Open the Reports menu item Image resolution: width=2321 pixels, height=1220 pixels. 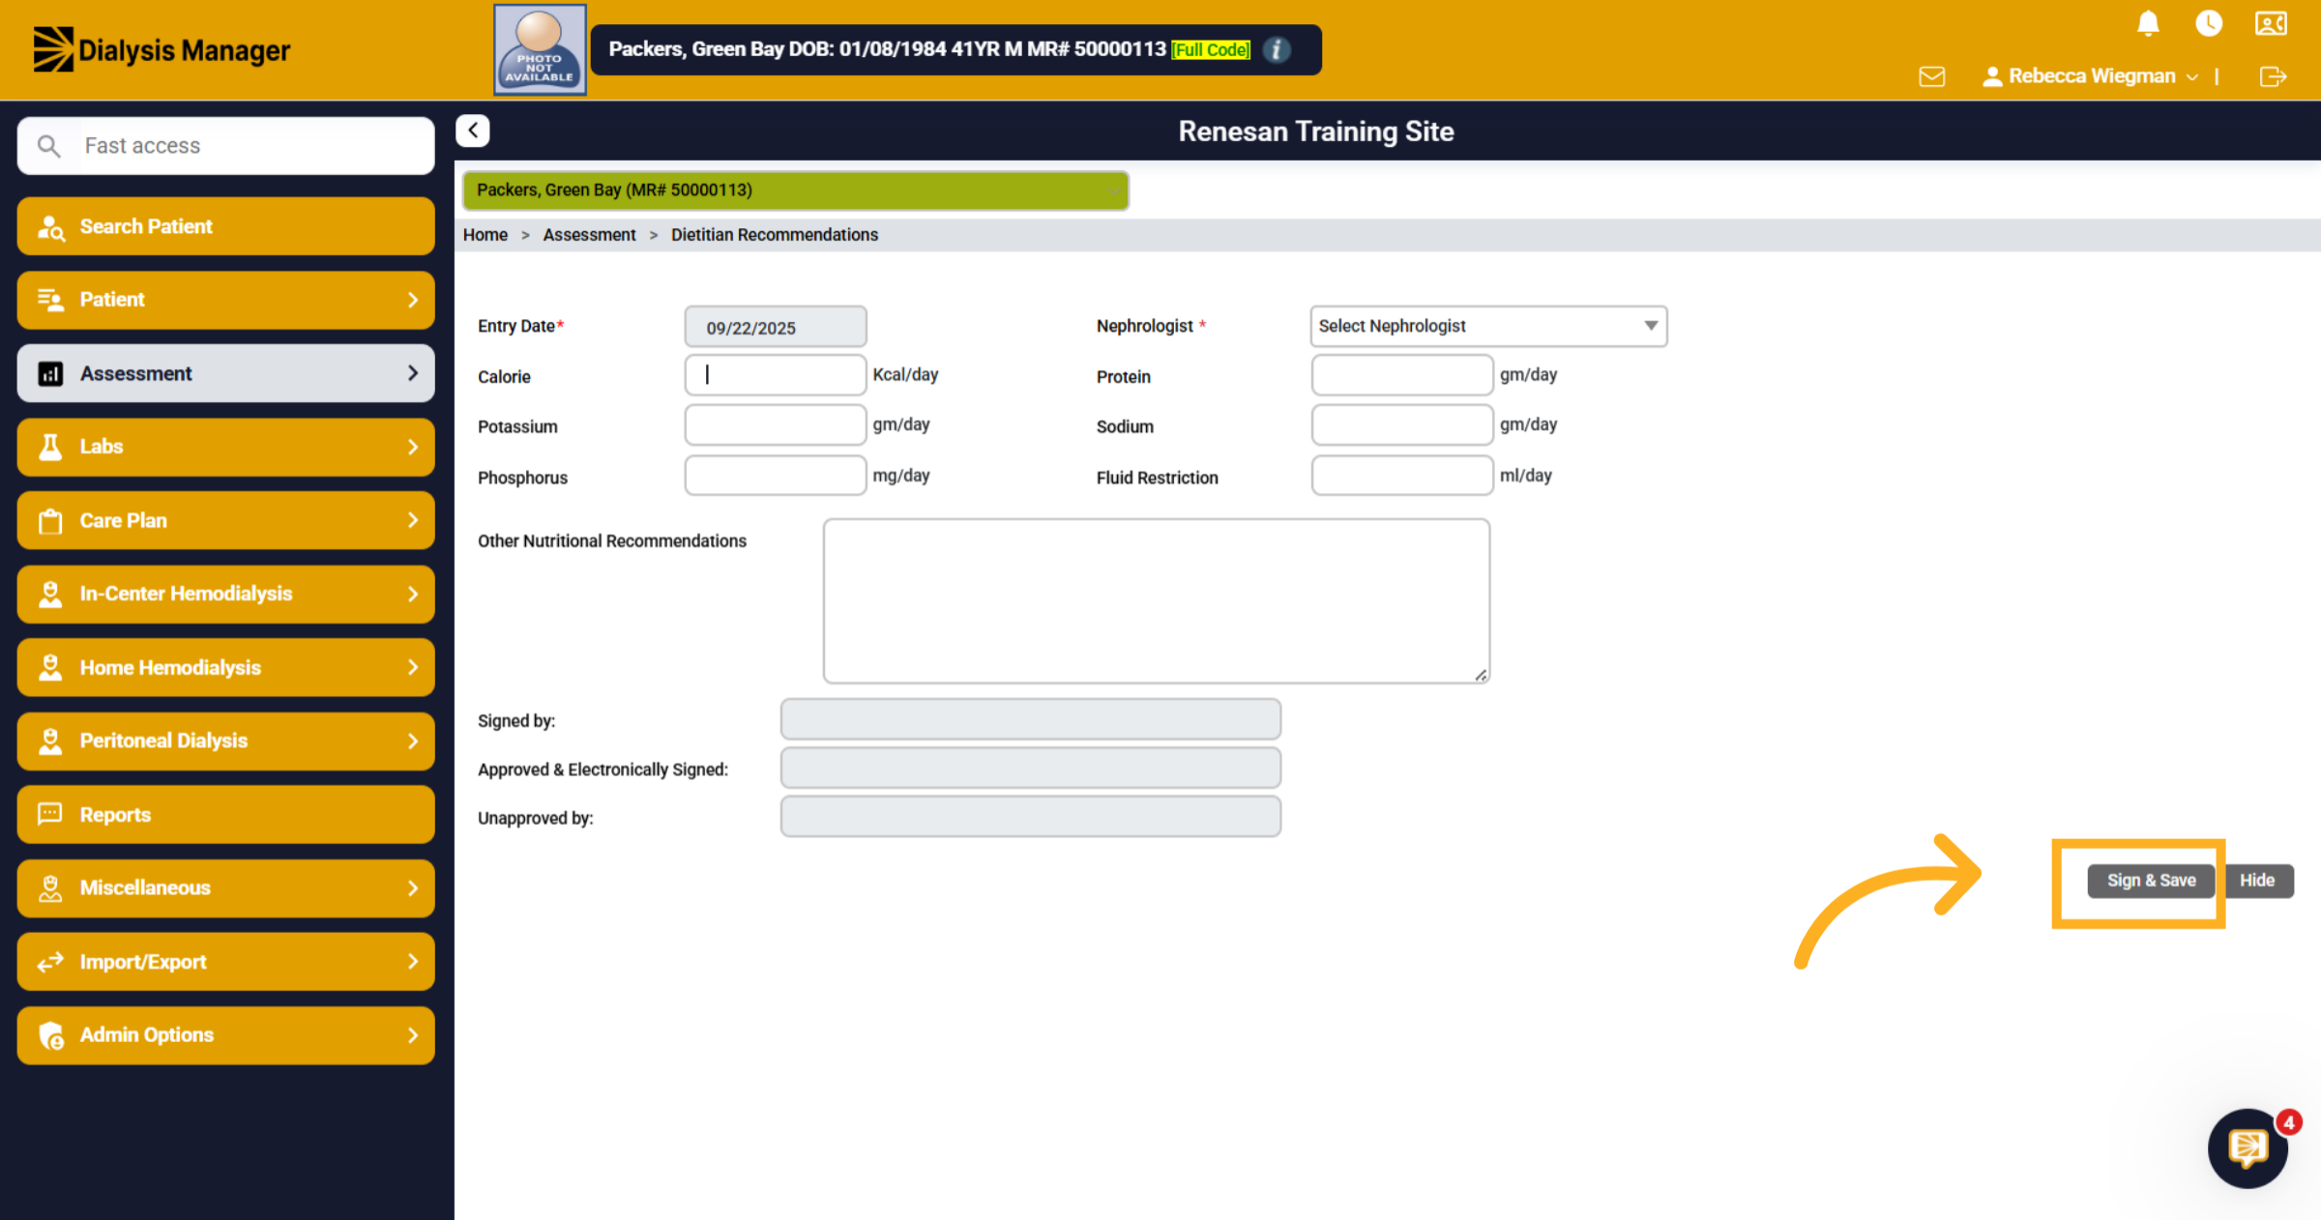pos(225,814)
